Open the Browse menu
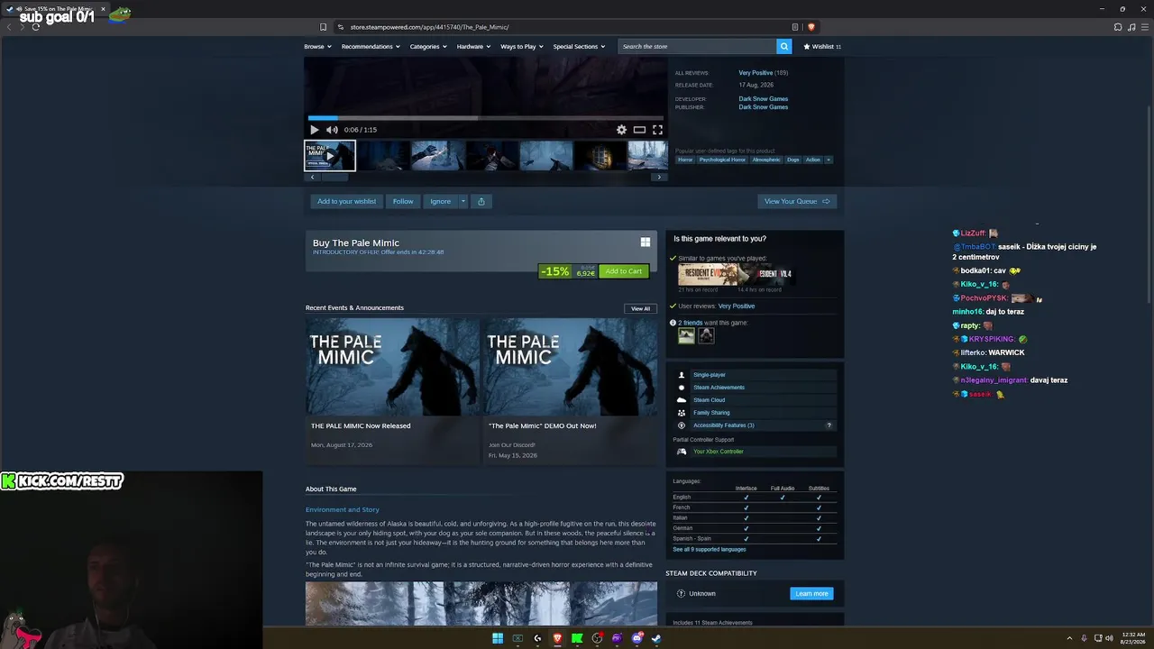The image size is (1154, 649). click(316, 47)
